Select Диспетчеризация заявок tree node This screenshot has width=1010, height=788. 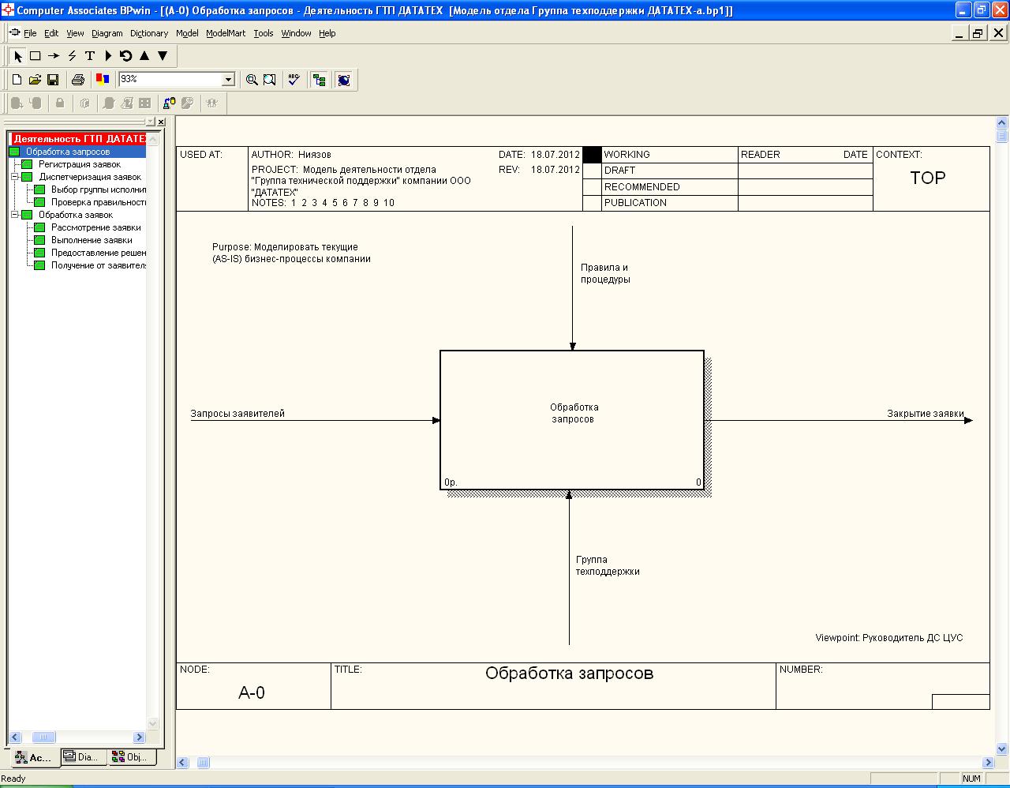(90, 177)
